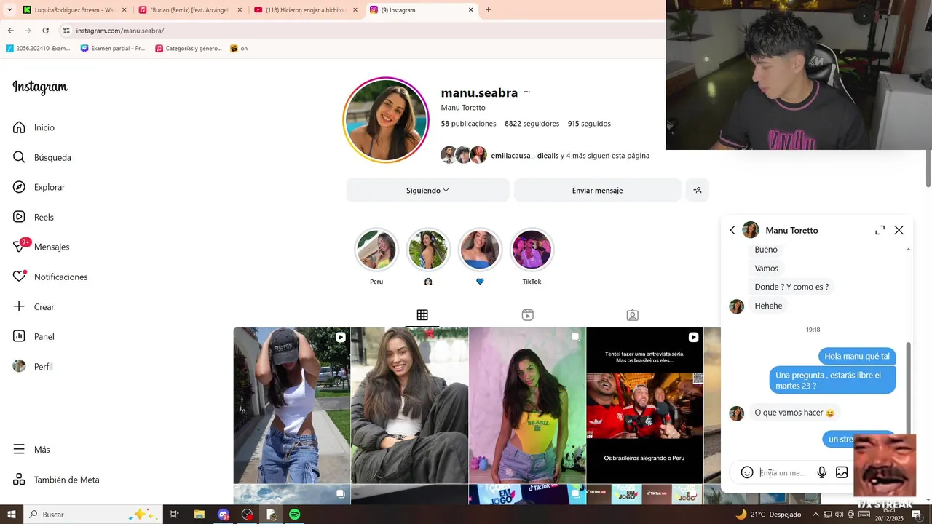Click the Enviar mensaje button

click(x=597, y=190)
